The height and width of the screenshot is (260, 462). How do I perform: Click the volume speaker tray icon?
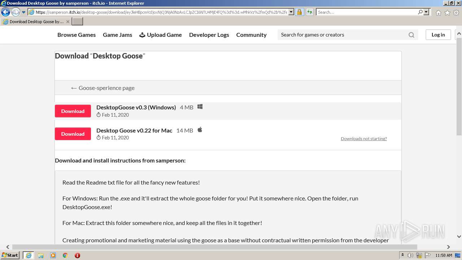pyautogui.click(x=410, y=255)
